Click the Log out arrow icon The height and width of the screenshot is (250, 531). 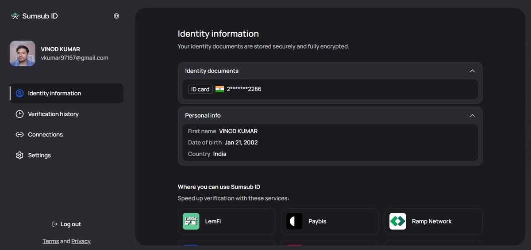tap(55, 224)
